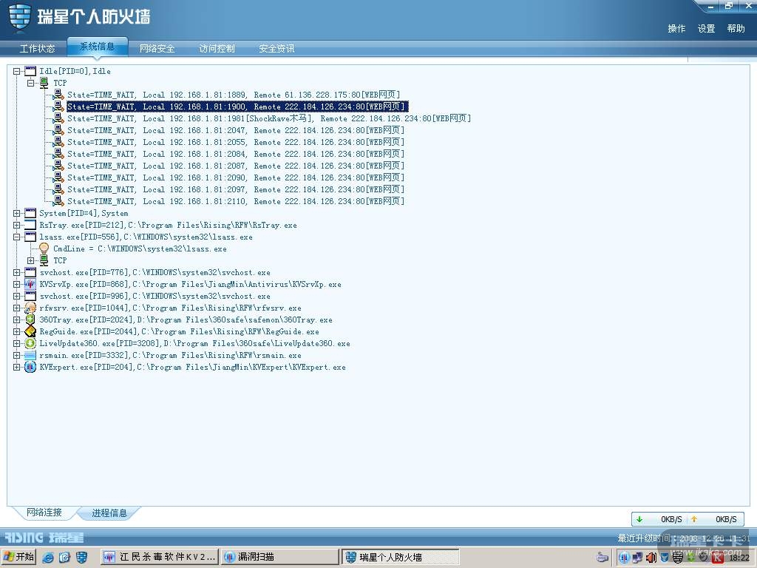Switch to 江民杀毒软件KV2 taskbar window

pyautogui.click(x=160, y=558)
